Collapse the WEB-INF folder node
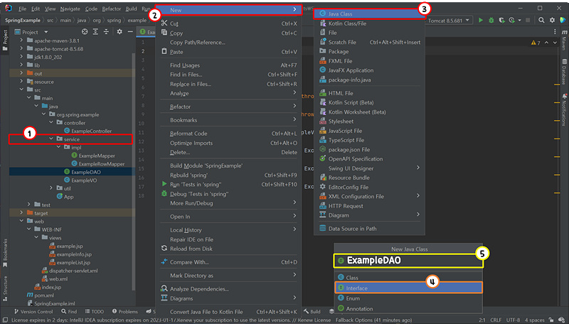 [28, 229]
